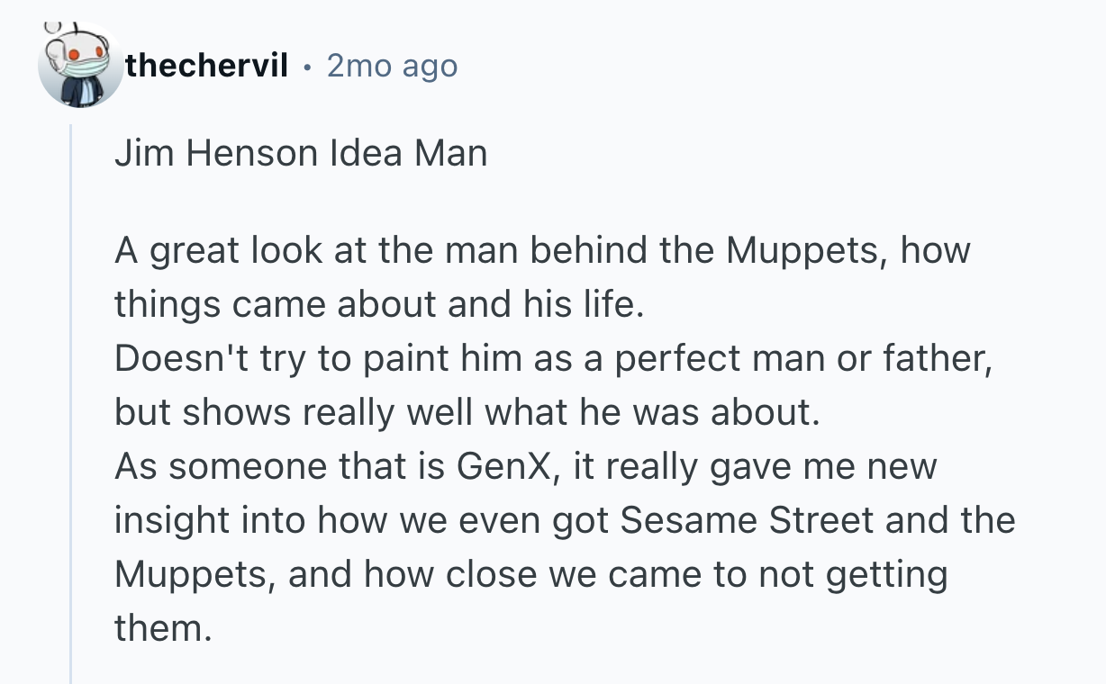Click the thechervil user avatar
This screenshot has height=684, width=1106.
[x=80, y=66]
